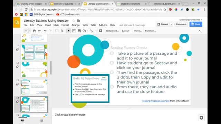
Task: Select the shape tool
Action: (84, 31)
